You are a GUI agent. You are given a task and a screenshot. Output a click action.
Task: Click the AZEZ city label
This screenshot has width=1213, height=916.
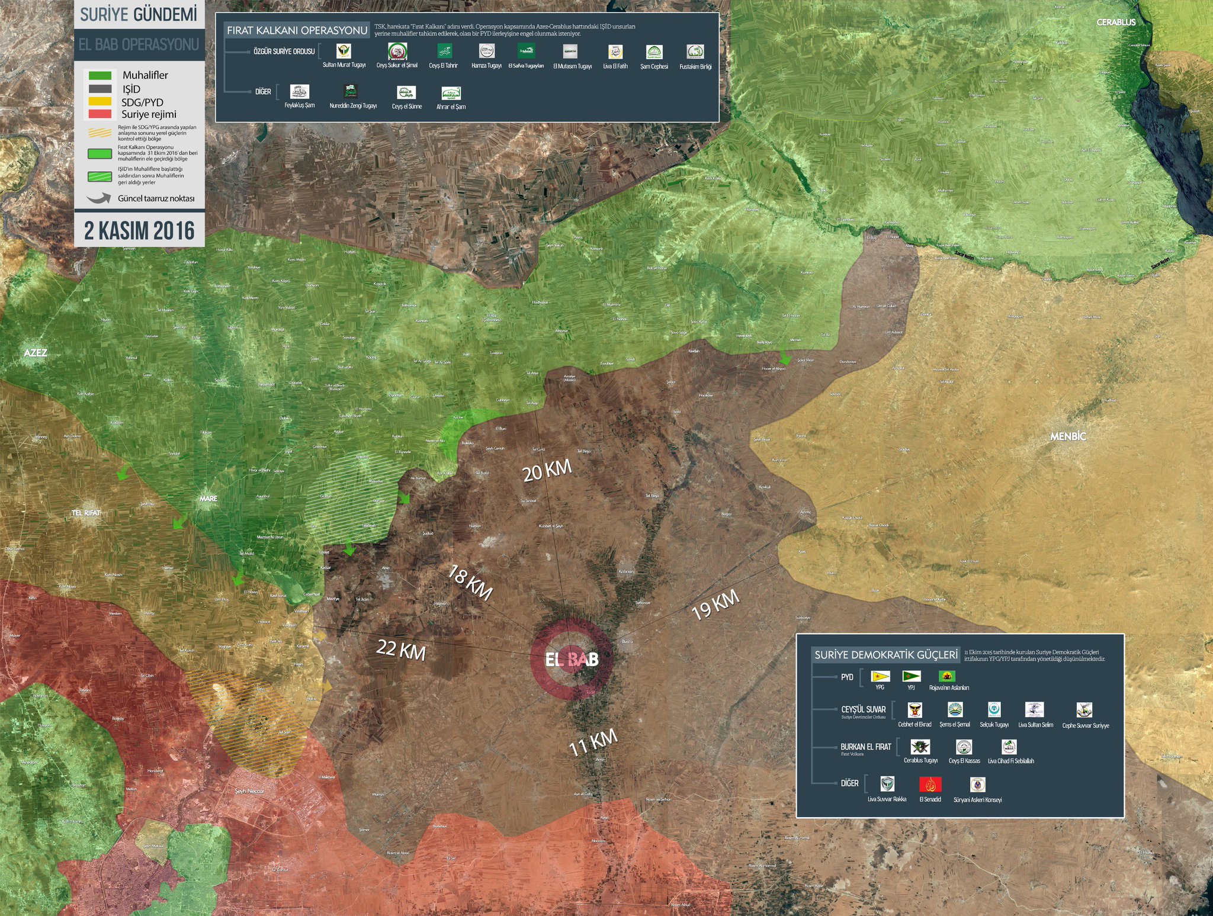click(36, 353)
